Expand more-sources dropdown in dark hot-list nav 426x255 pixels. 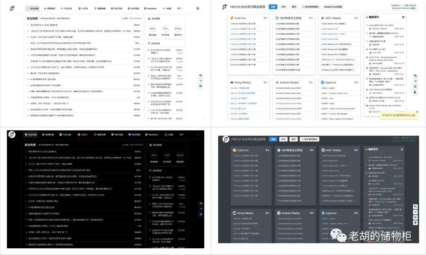[181, 134]
